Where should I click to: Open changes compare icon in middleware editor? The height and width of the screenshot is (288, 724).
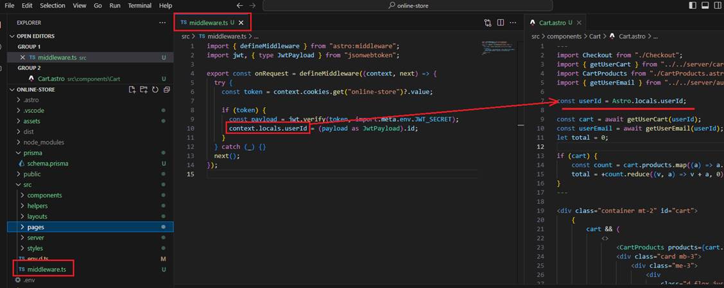pyautogui.click(x=488, y=22)
